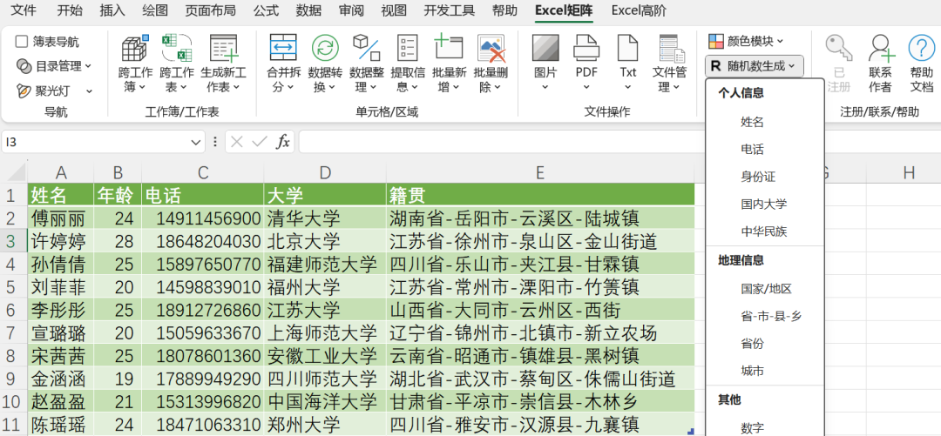Screen dimensions: 941x436
Task: Click the formula bar options dots
Action: coord(215,142)
